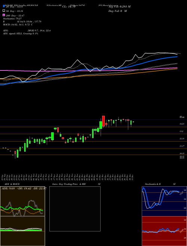Click the magenta 200 Day legend swatch
The width and height of the screenshot is (187, 246).
click(x=4, y=15)
